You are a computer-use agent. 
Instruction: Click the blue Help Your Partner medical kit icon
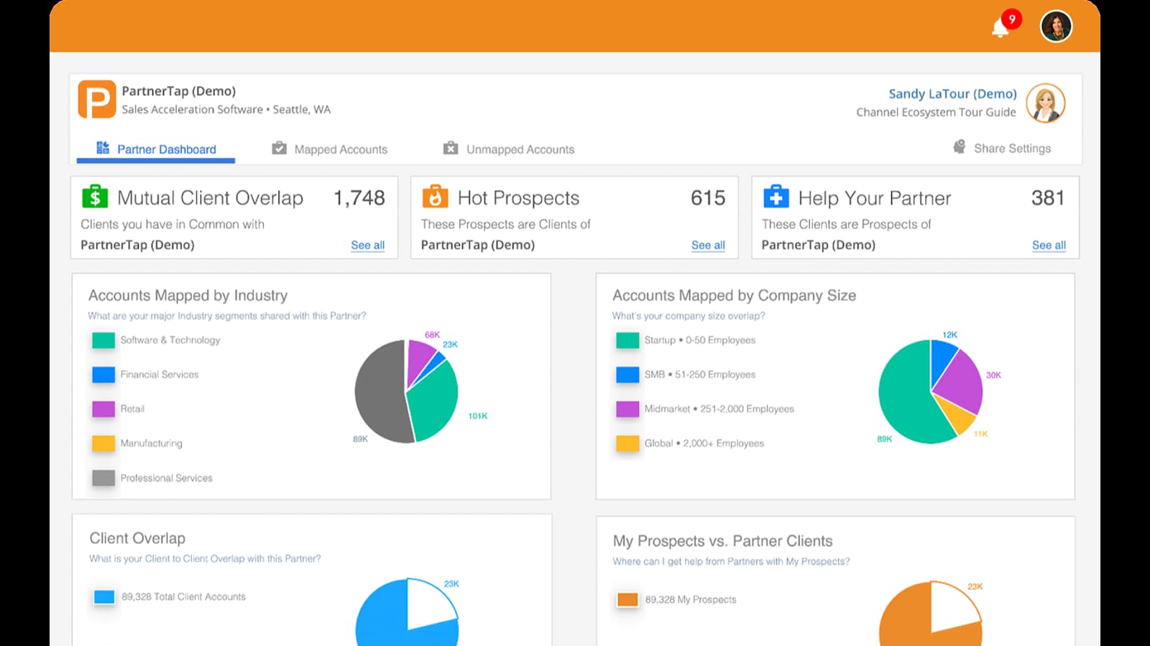pos(776,197)
